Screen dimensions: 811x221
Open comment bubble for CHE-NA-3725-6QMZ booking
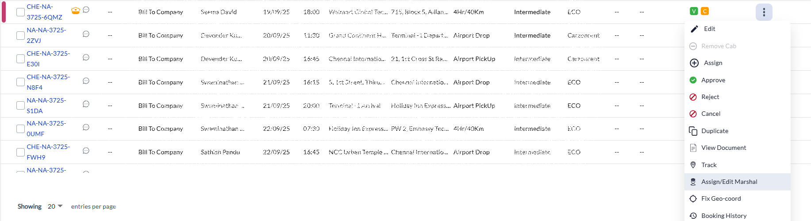pos(86,10)
